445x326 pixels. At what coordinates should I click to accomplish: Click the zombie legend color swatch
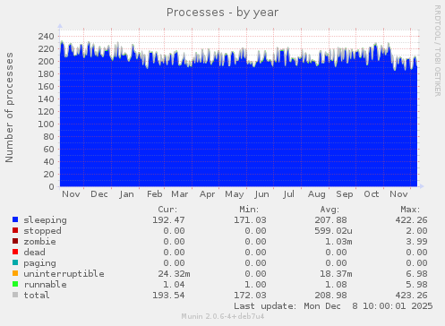point(15,241)
